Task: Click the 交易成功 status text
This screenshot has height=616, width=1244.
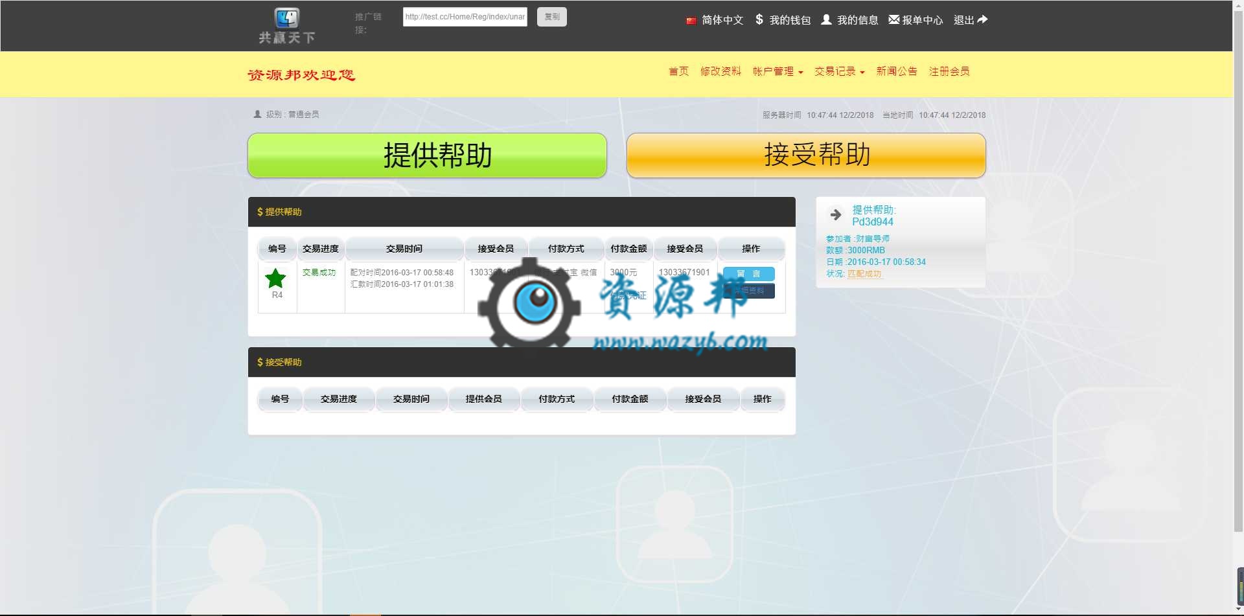Action: (319, 273)
